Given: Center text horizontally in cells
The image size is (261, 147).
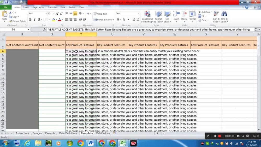Looking at the screenshot, I should [x=71, y=20].
